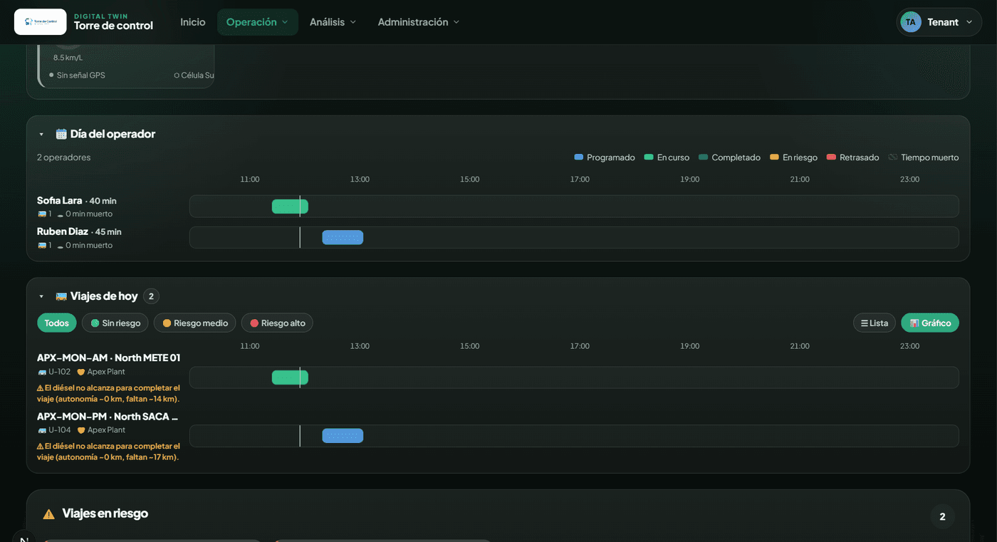Click the bus icon under Ruben Diaz
The image size is (997, 542).
pos(42,245)
